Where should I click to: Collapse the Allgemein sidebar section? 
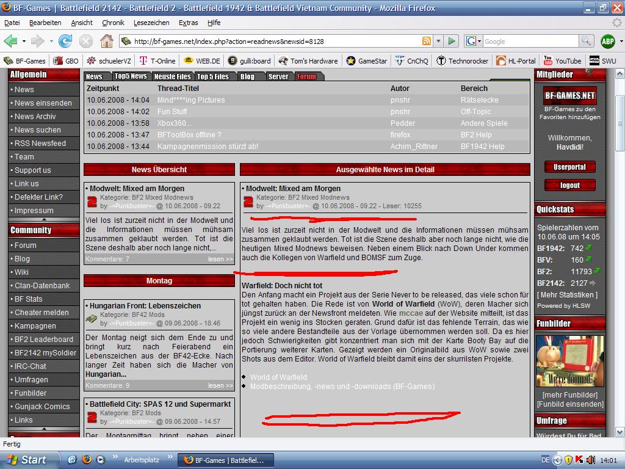[44, 219]
